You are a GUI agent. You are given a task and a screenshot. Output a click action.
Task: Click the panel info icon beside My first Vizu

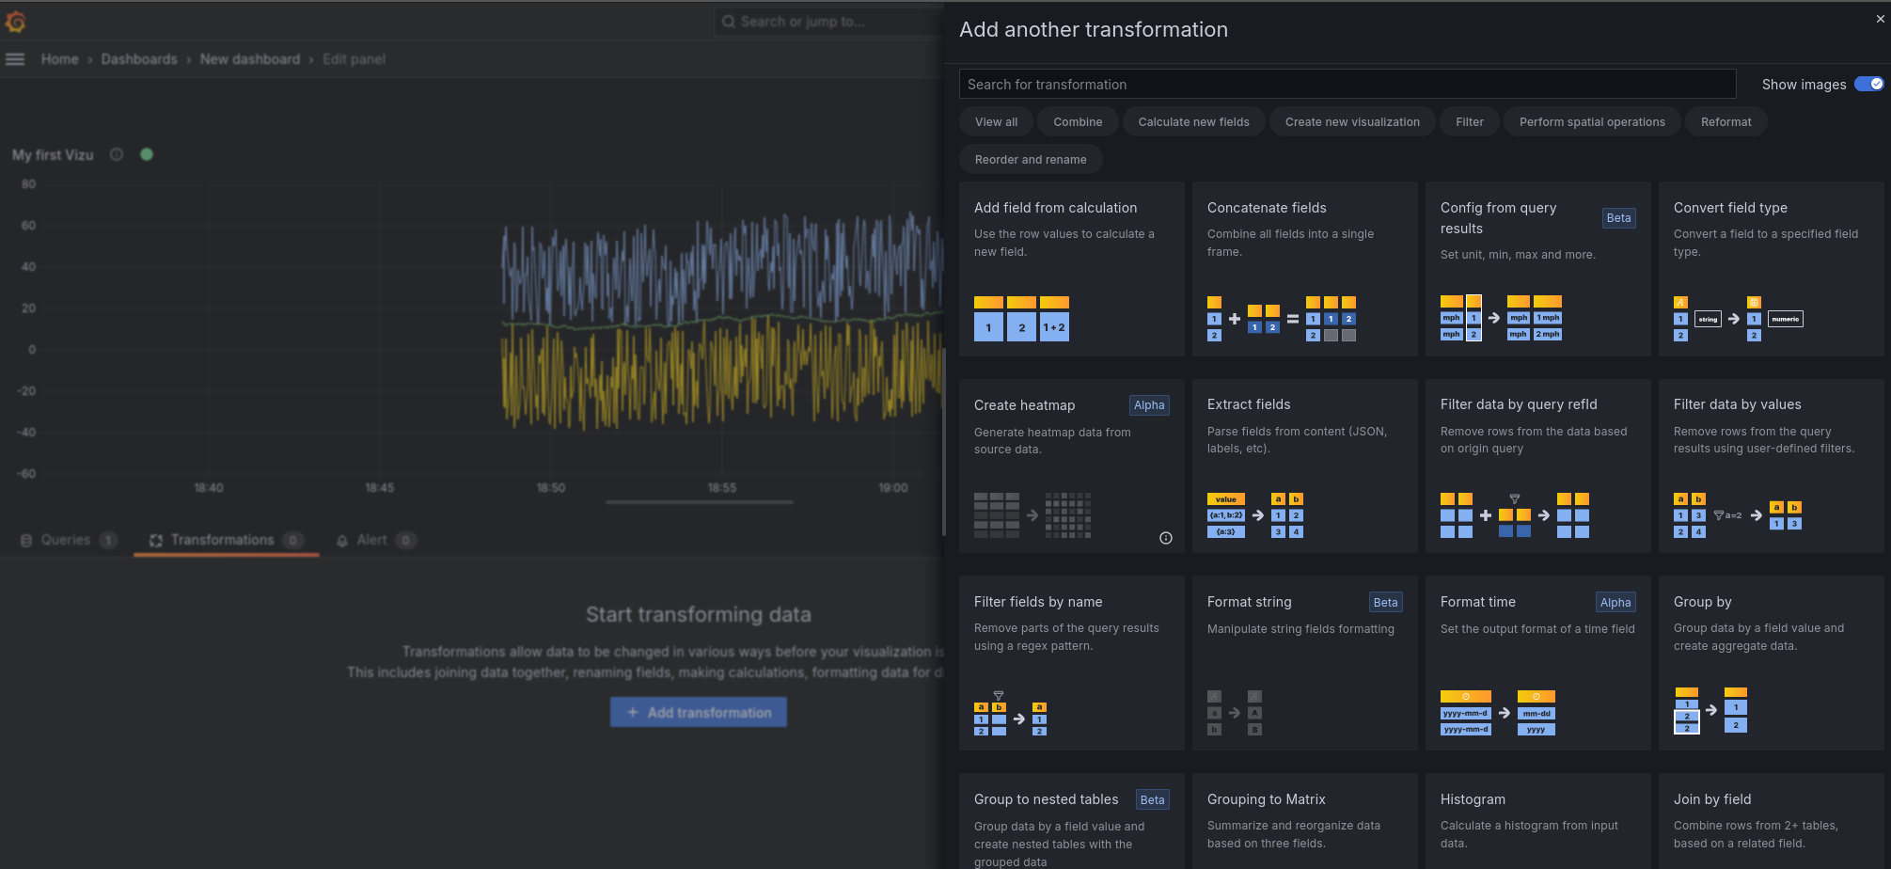pyautogui.click(x=117, y=154)
